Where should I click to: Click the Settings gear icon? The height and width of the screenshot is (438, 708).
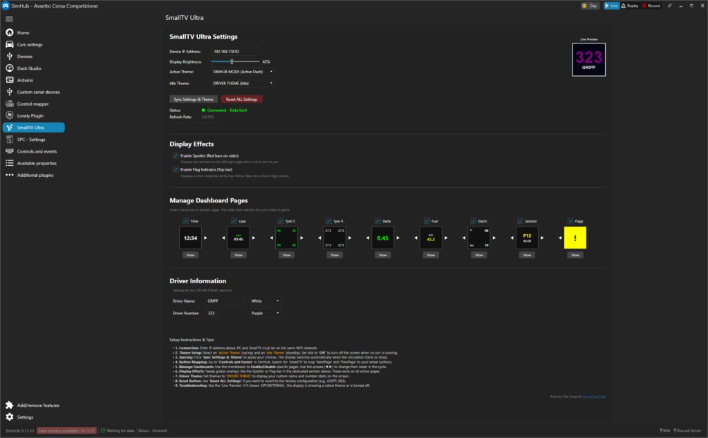click(x=10, y=417)
